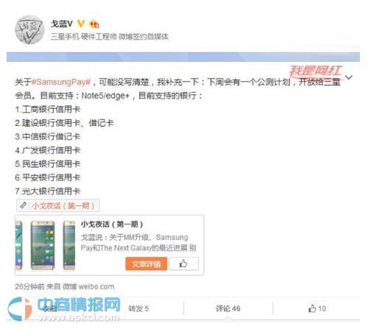Click the link icon in the article tag
The image size is (371, 329).
(x=24, y=205)
